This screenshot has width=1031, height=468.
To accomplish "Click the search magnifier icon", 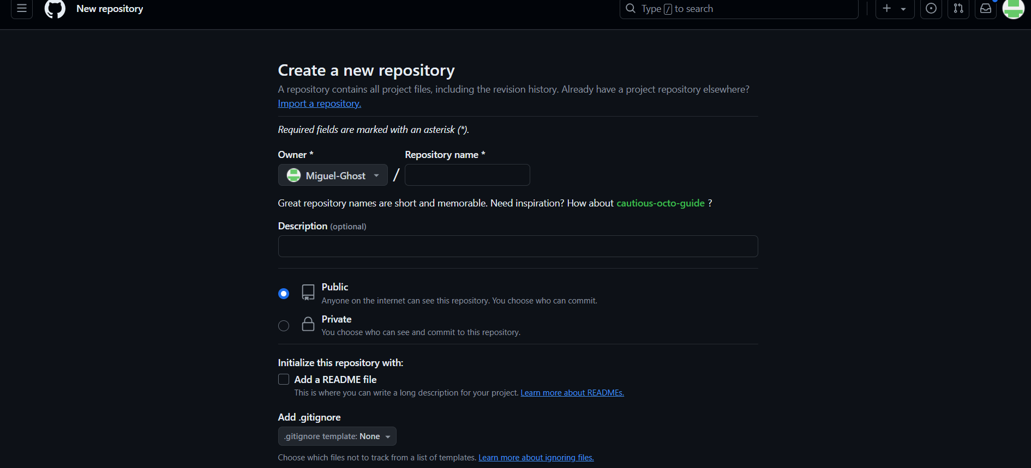I will 631,8.
